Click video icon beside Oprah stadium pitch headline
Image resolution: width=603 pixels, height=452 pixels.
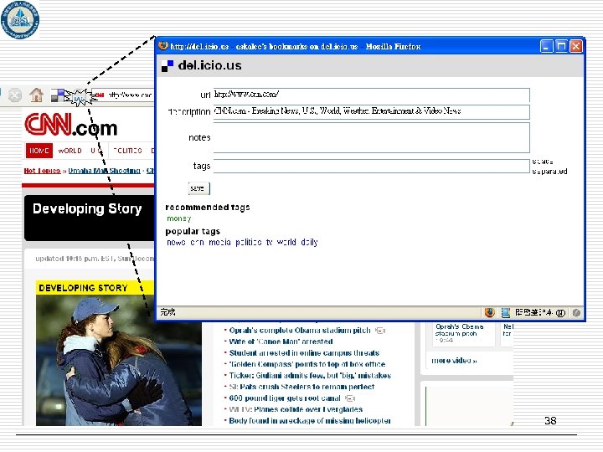click(380, 330)
